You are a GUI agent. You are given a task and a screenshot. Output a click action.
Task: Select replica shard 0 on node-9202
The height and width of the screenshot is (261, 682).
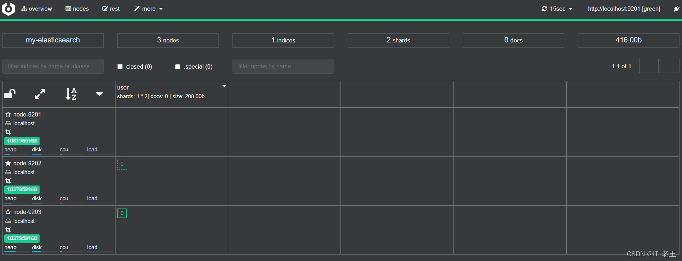pyautogui.click(x=122, y=164)
